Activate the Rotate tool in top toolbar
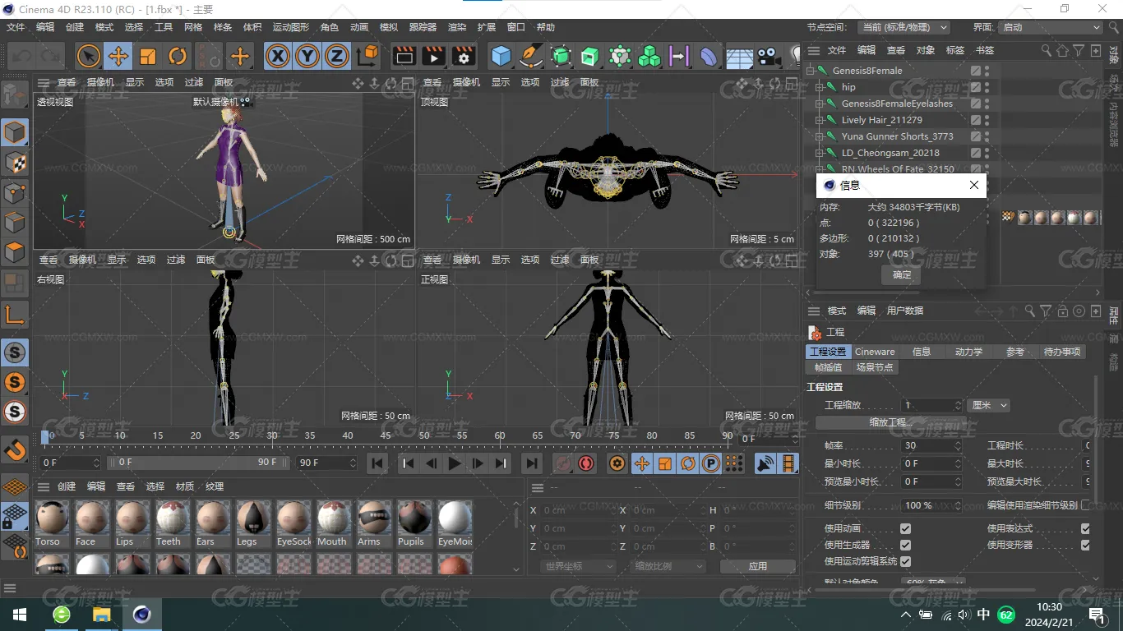The width and height of the screenshot is (1123, 631). [178, 56]
